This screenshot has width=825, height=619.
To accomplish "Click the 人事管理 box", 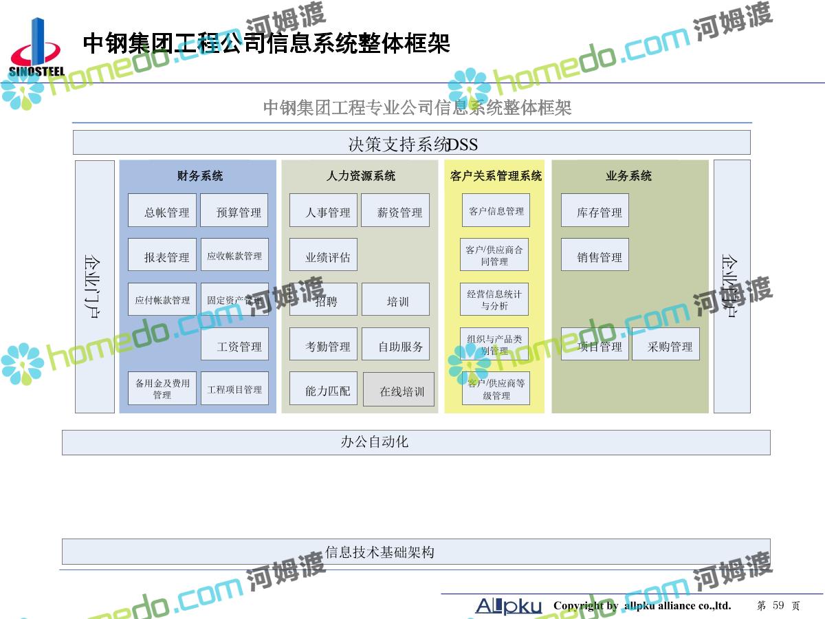I will point(323,210).
